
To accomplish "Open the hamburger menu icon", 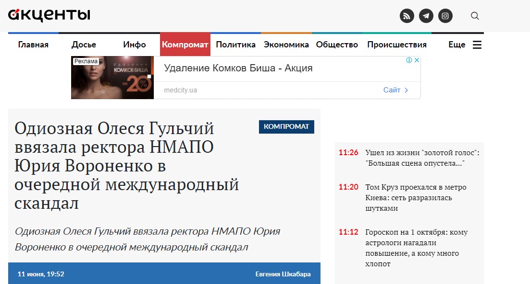I will point(477,45).
